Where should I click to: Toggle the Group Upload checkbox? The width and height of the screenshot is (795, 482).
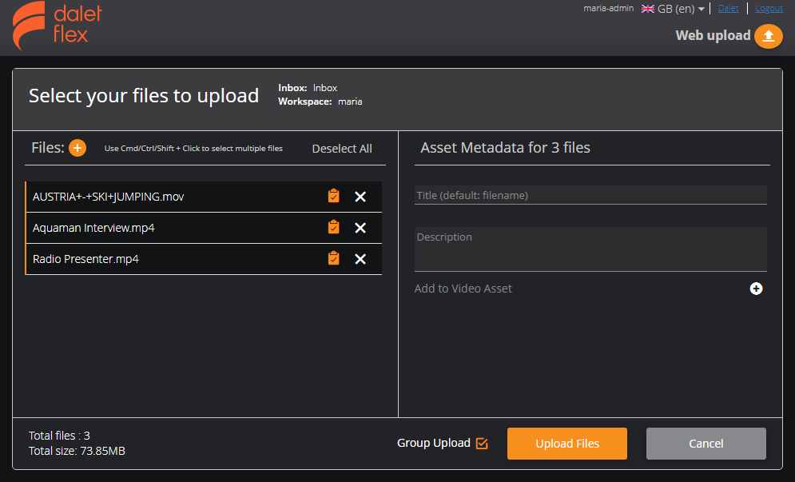tap(482, 442)
